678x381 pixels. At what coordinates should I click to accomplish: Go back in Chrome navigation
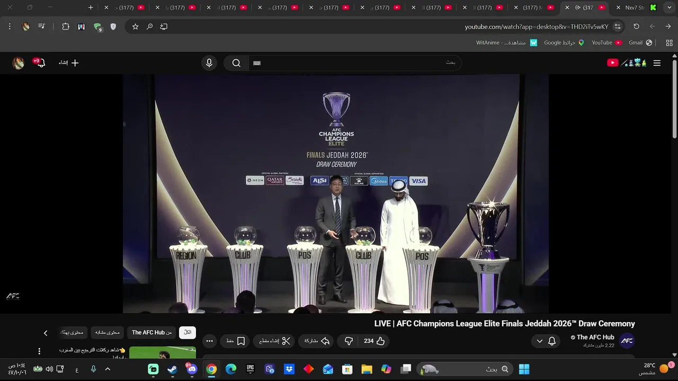coord(668,26)
